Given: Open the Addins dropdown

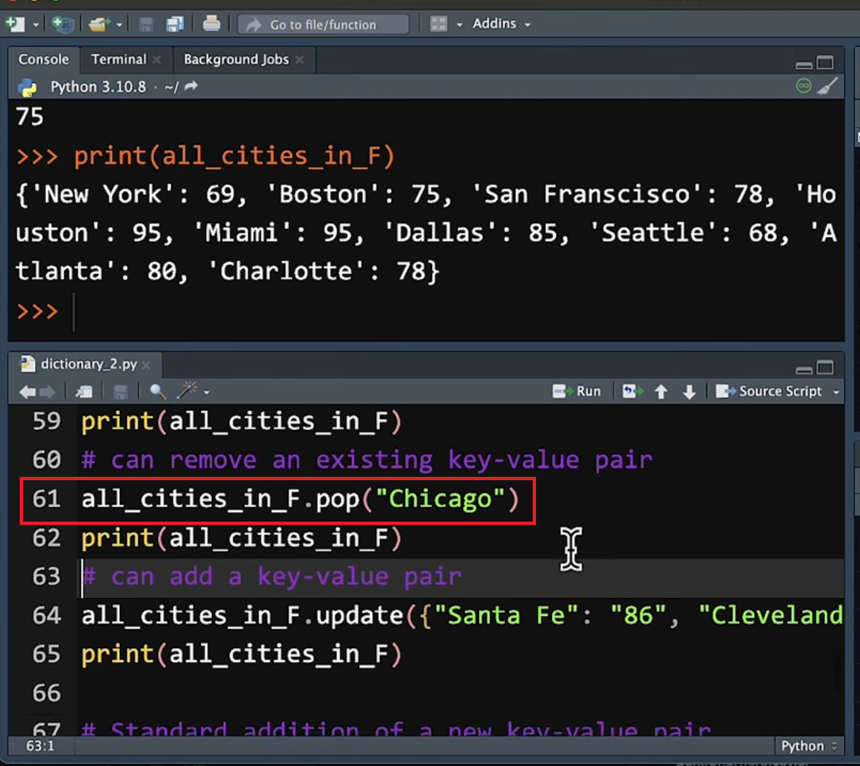Looking at the screenshot, I should (501, 24).
